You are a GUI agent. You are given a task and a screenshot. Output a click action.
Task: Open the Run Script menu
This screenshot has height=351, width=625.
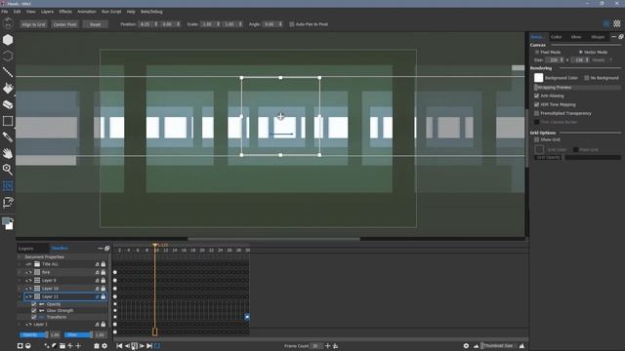pos(111,12)
